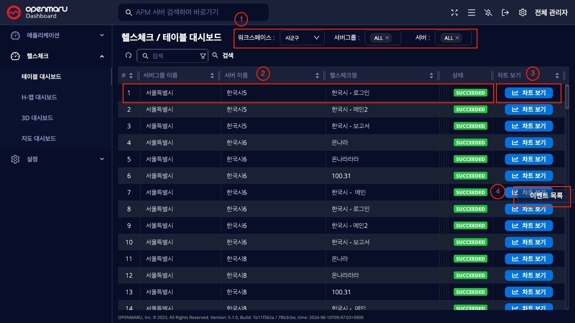Open the 워크스페이스 시군구 dropdown
The image size is (575, 323).
coord(302,38)
